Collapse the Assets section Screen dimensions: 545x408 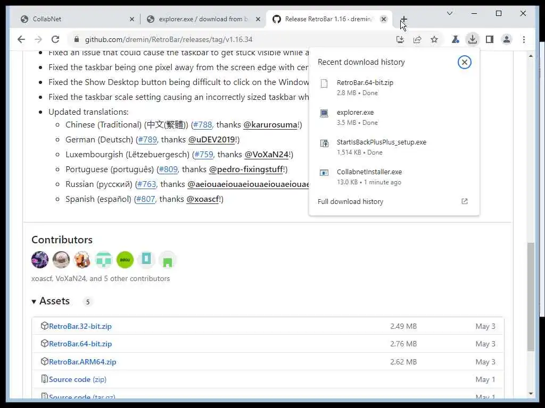click(51, 301)
